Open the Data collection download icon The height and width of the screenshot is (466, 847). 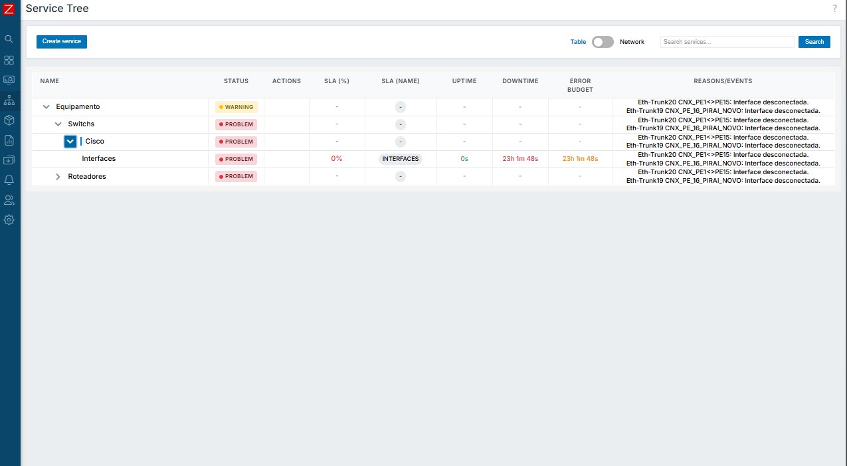point(9,160)
